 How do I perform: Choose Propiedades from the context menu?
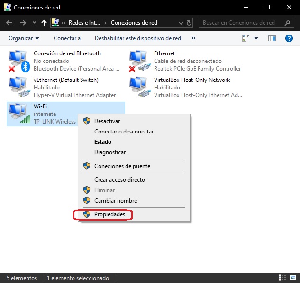coord(109,214)
